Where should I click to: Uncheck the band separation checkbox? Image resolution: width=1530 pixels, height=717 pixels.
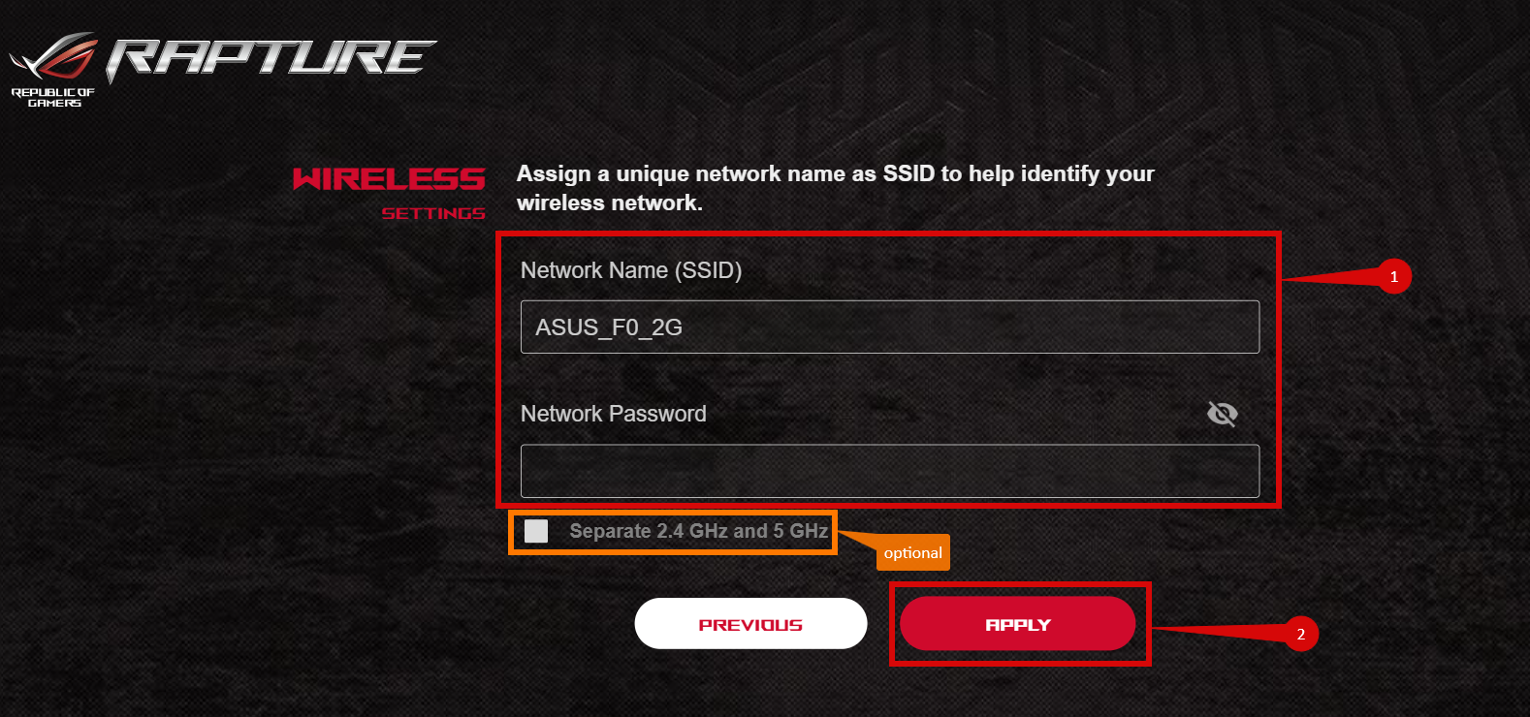536,531
